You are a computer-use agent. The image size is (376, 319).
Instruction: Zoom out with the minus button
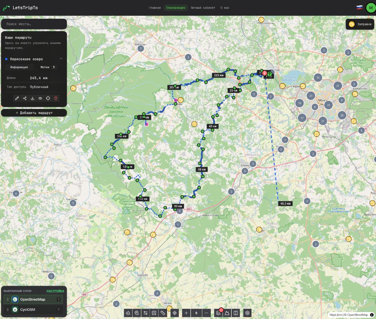pos(206,313)
